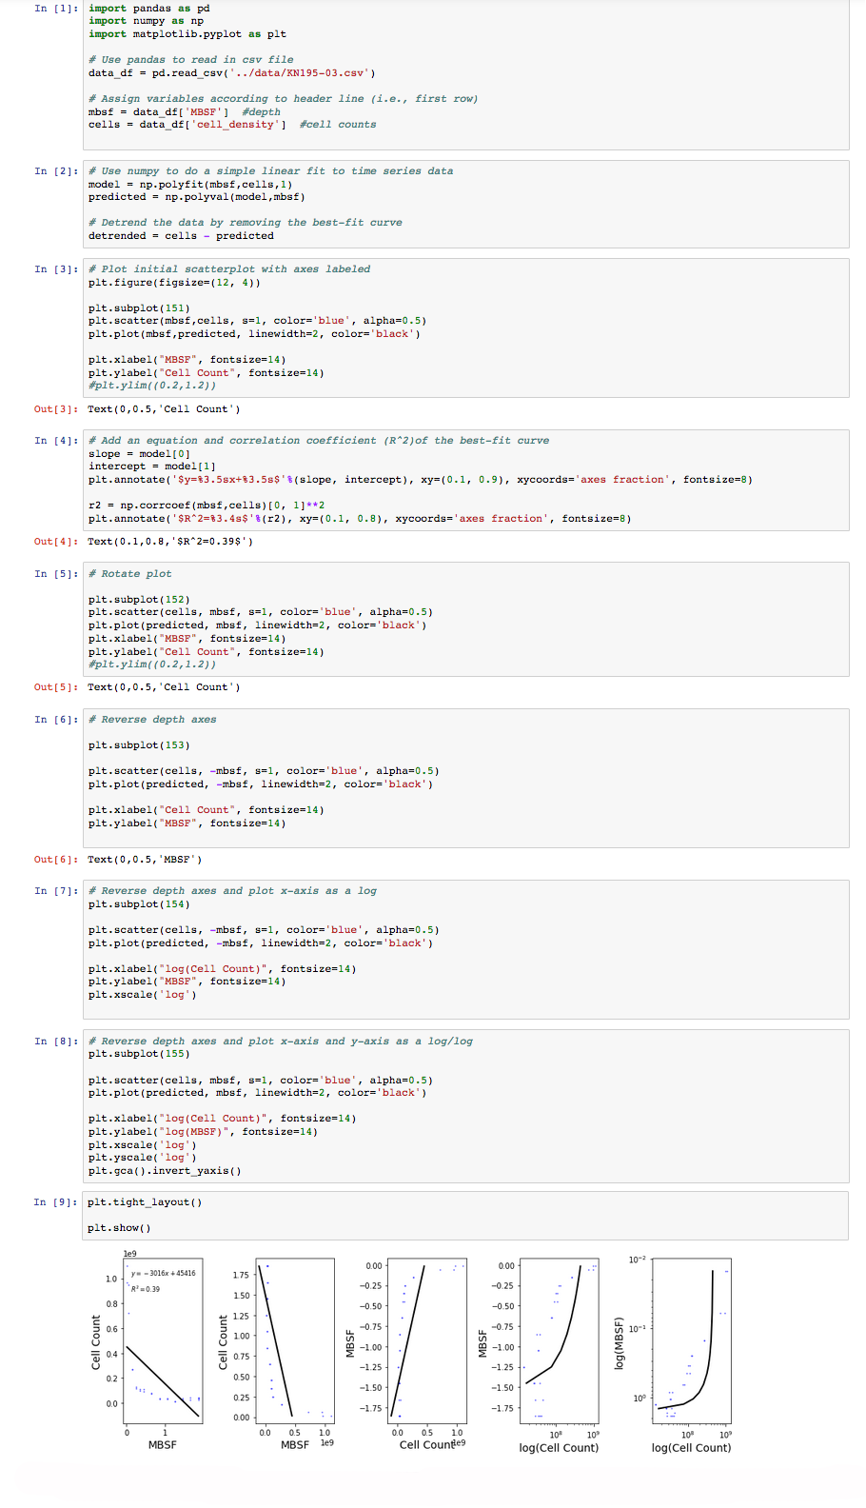Click the subplot(154) log x-axis cell
866x1508 pixels.
(466, 949)
